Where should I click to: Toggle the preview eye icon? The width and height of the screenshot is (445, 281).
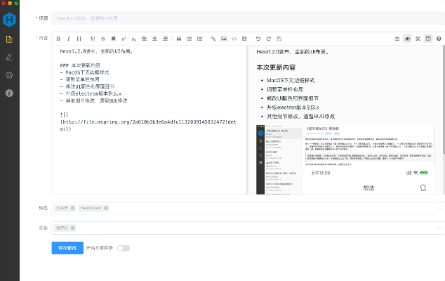tap(408, 39)
